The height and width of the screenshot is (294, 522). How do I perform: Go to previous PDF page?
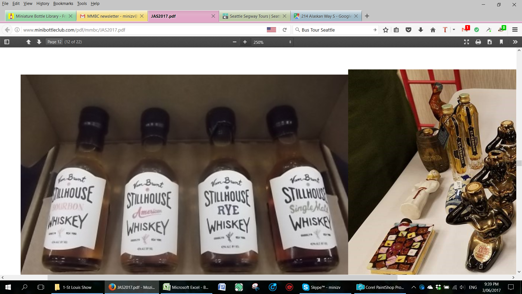(x=29, y=42)
